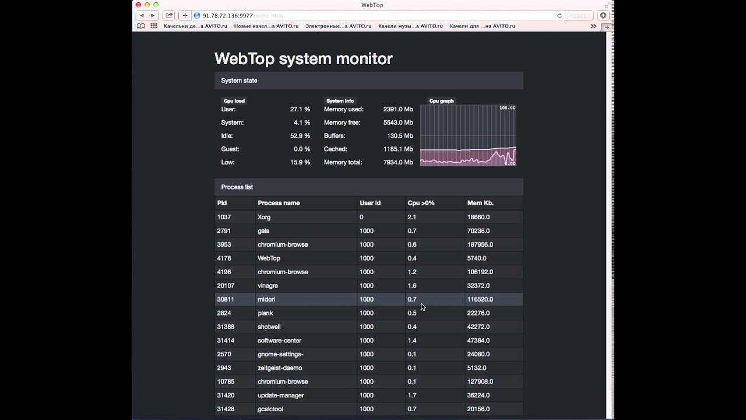Go forward with the Safari forward arrow
Viewport: 746px width, 420px height.
pos(153,16)
